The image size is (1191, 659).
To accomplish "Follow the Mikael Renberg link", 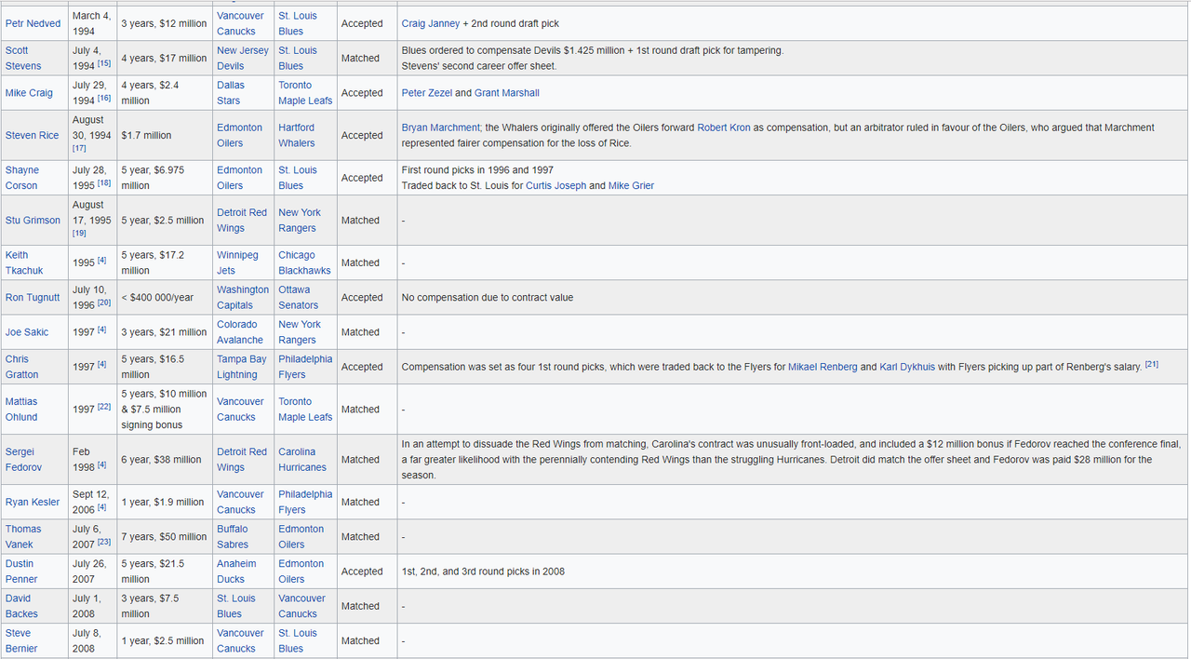I will (823, 367).
